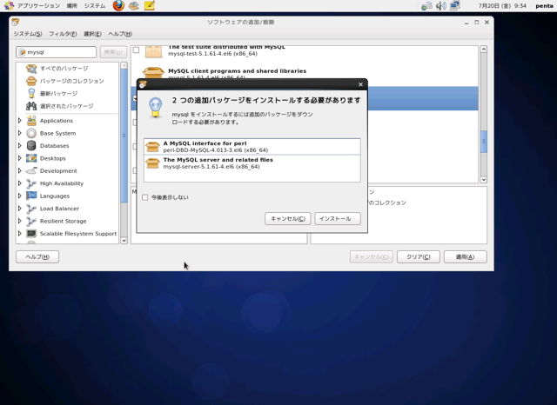Image resolution: width=557 pixels, height=405 pixels.
Task: Expand the Development tree group
Action: tap(20, 170)
